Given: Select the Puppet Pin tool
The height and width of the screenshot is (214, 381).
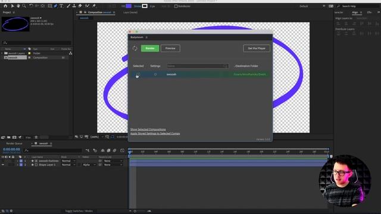Looking at the screenshot, I should [x=94, y=6].
